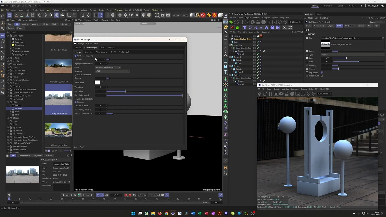
Task: Open Octane settings gear in OctaneRender panel
Action: pos(253,22)
